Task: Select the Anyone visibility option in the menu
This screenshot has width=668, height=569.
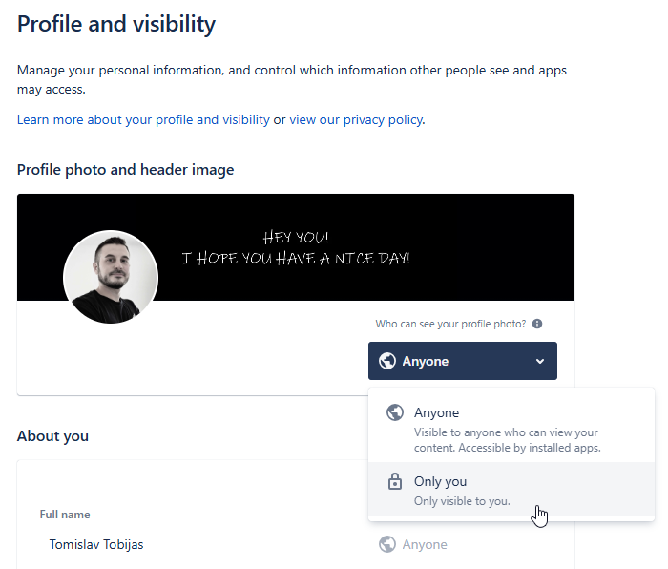Action: (x=436, y=413)
